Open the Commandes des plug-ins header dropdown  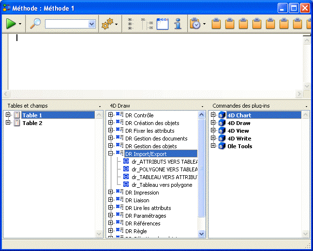pos(306,106)
